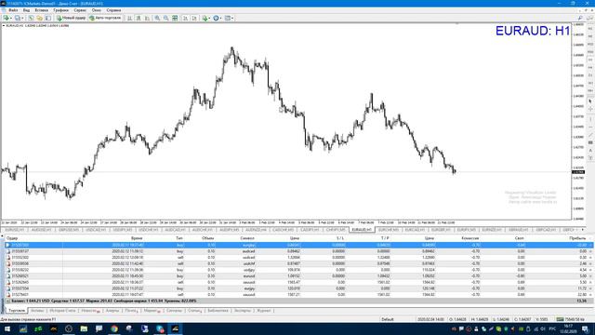The width and height of the screenshot is (595, 335).
Task: Open the search magnifier icon
Action: [580, 18]
